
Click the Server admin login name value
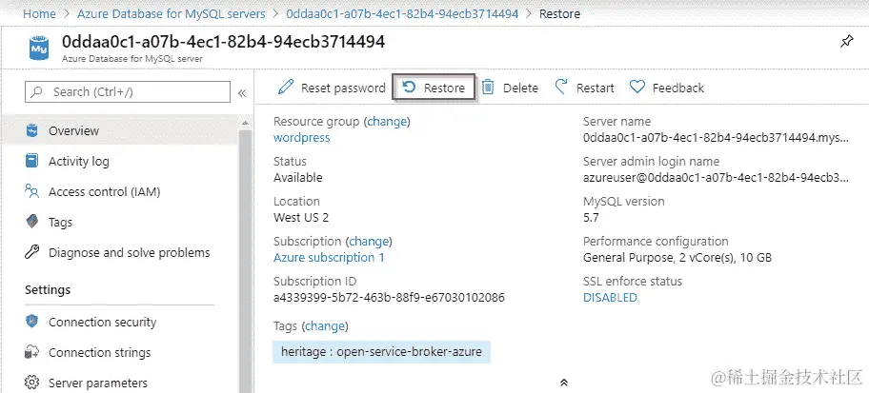click(x=716, y=177)
